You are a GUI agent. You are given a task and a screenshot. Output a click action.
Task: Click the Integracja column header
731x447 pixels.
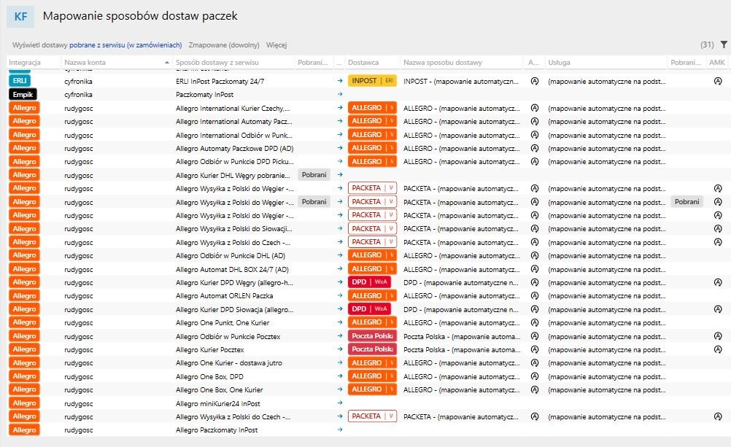click(x=25, y=62)
